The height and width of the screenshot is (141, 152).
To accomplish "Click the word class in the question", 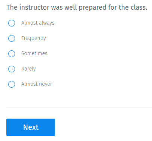I will pyautogui.click(x=138, y=7).
